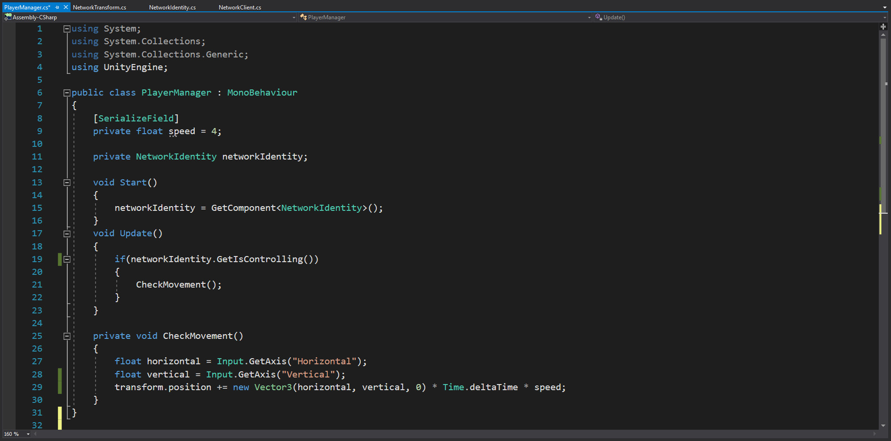Collapse the Update() method outline
Image resolution: width=891 pixels, height=441 pixels.
click(x=67, y=234)
